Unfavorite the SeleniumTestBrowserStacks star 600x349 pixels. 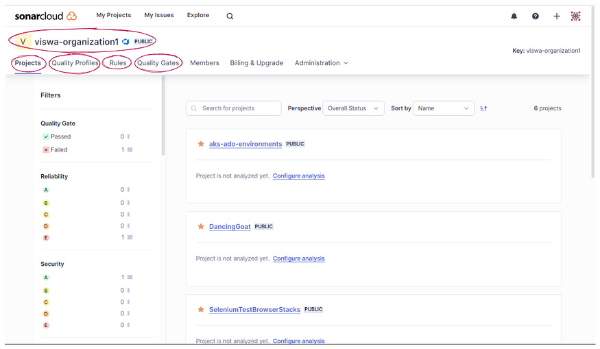click(200, 309)
